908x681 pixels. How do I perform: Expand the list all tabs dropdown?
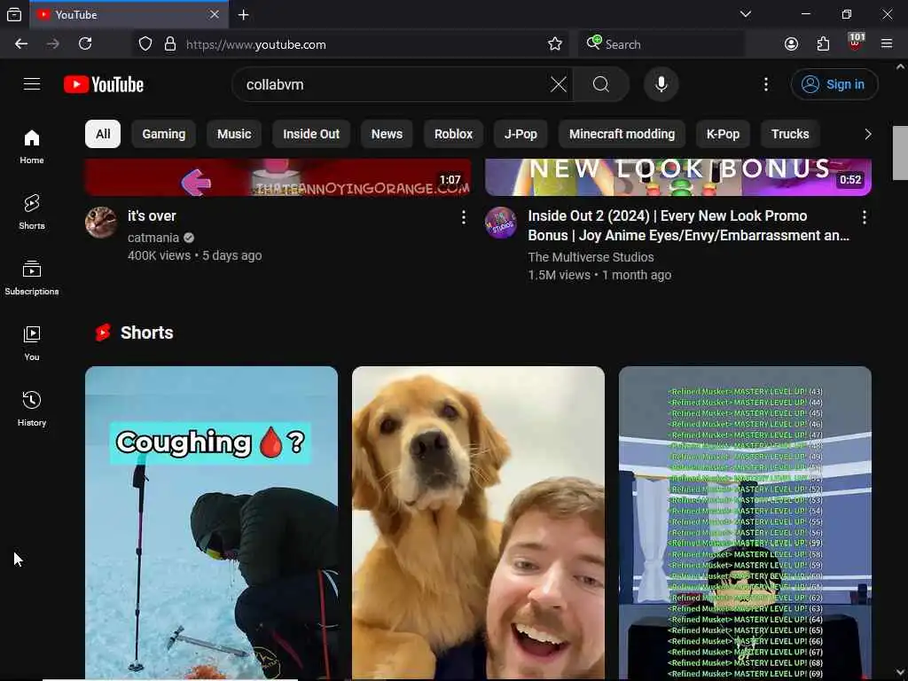[745, 14]
